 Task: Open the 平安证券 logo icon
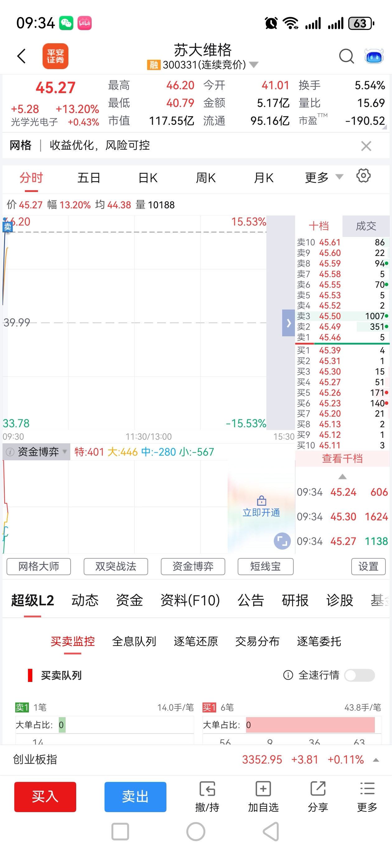tap(55, 56)
